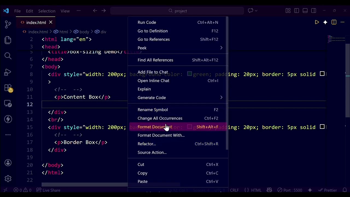
Task: Choose Paste in context menu
Action: click(178, 181)
